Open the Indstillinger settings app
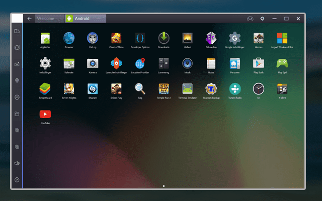The image size is (322, 201). [x=45, y=63]
